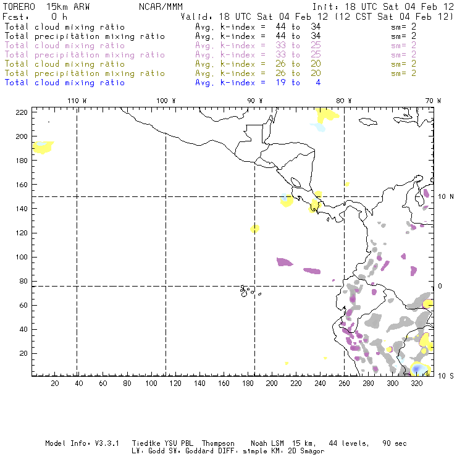The height and width of the screenshot is (457, 457).
Task: Select the equator '0' latitude label on right
Action: tap(440, 286)
